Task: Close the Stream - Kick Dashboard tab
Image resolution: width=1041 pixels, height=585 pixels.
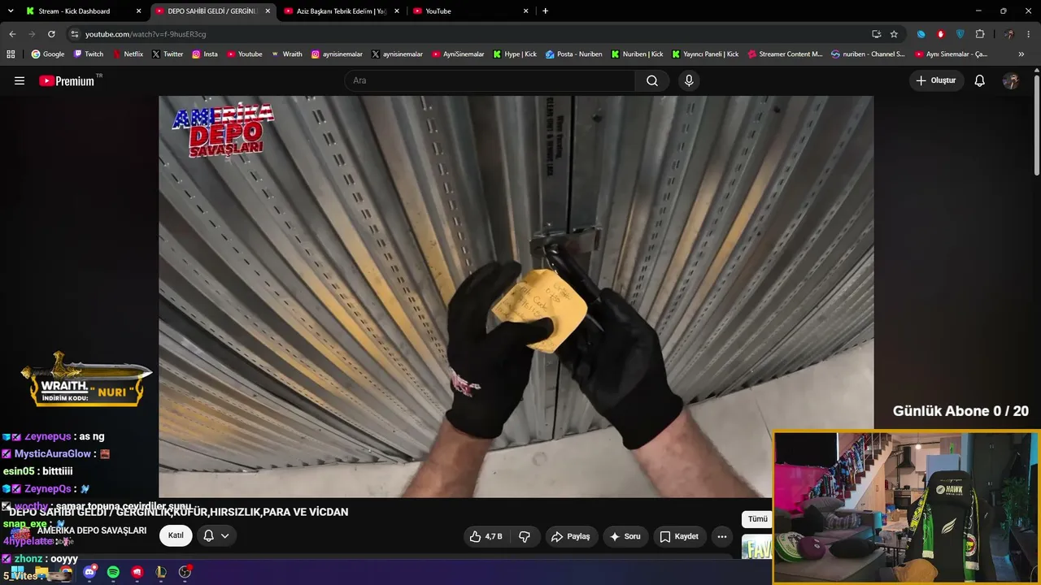Action: (x=139, y=11)
